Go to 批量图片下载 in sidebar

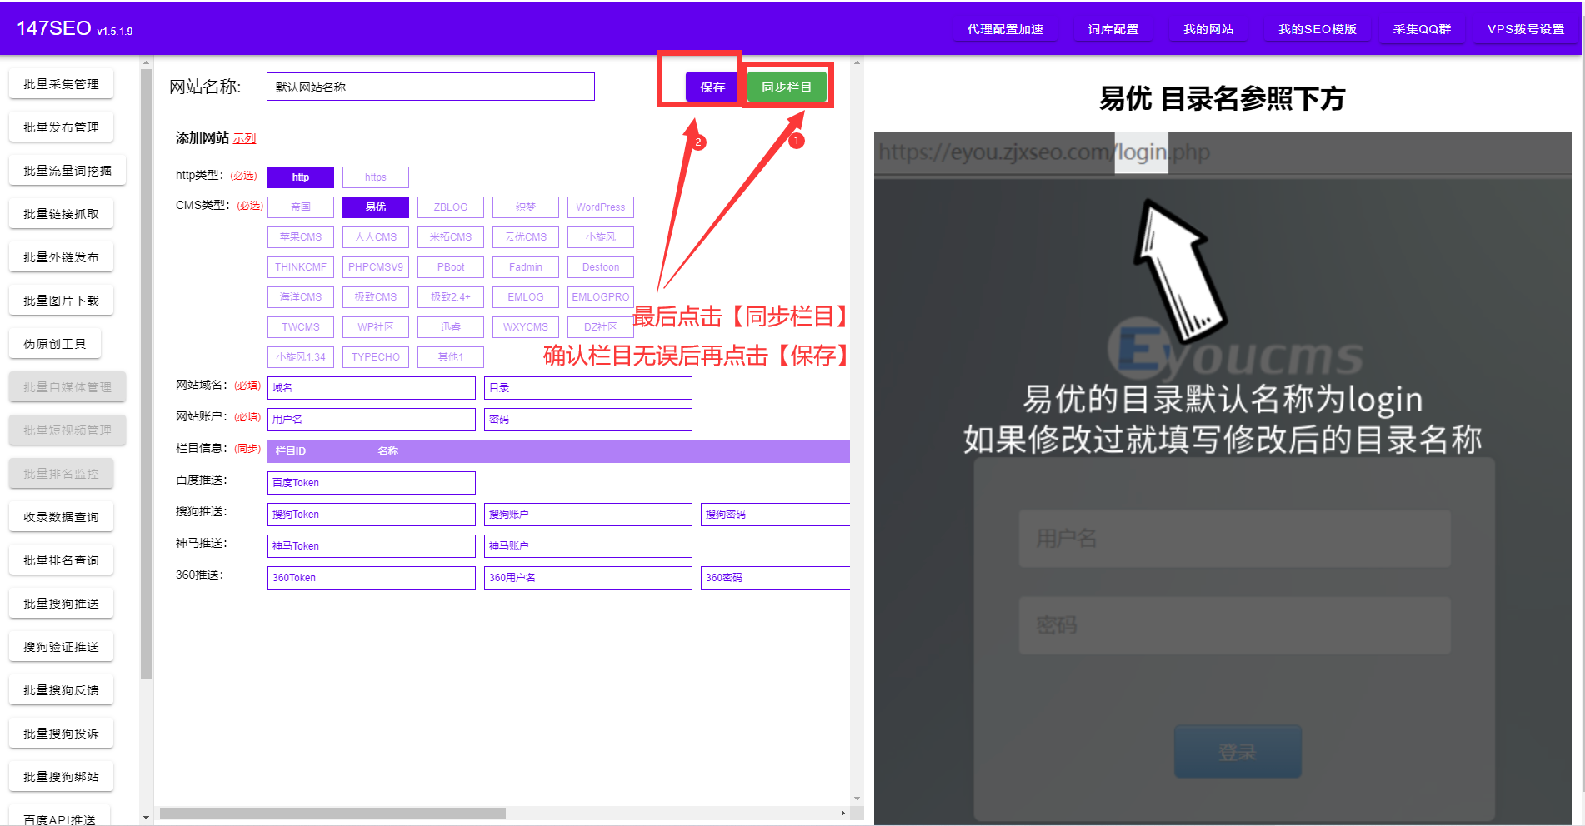(x=61, y=301)
